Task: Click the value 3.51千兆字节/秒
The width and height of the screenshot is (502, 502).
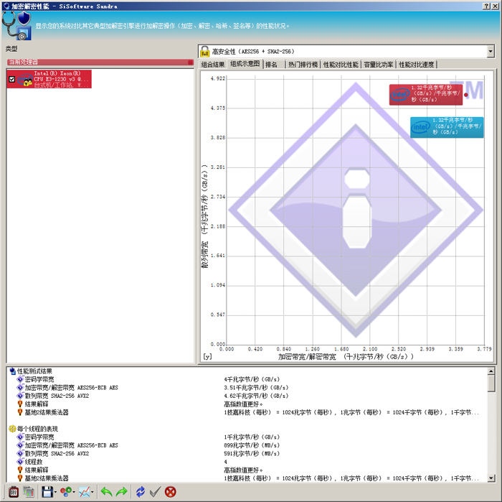Action: [x=256, y=388]
